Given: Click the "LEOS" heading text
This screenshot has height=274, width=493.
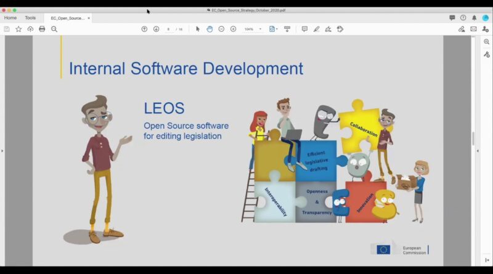Looking at the screenshot, I should (x=164, y=108).
